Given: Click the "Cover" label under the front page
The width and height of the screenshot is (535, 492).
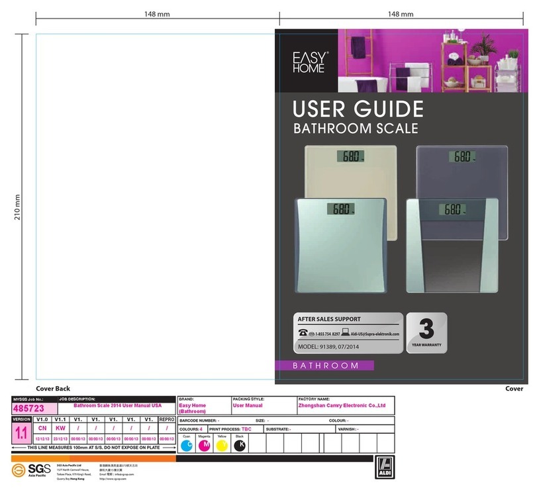Looking at the screenshot, I should [x=514, y=389].
